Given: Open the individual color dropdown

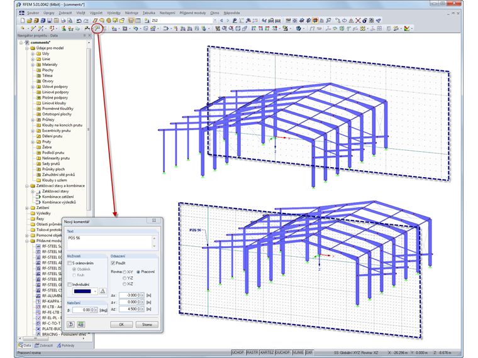Looking at the screenshot, I should click(95, 291).
